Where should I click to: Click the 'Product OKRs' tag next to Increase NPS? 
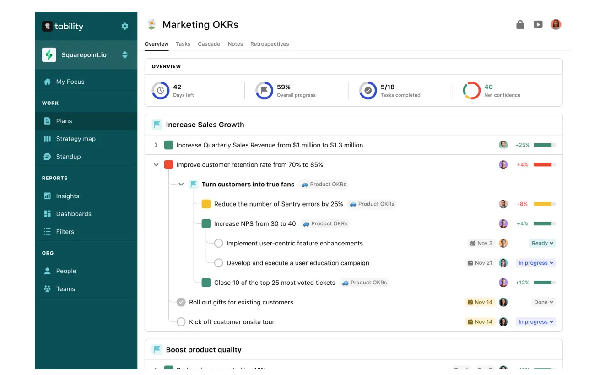click(325, 224)
